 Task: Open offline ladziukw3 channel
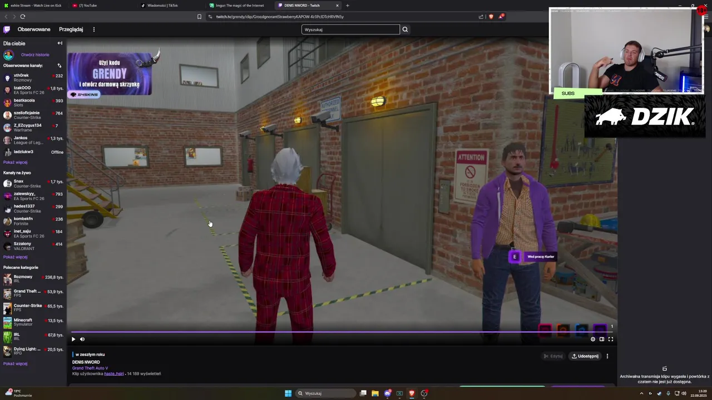pyautogui.click(x=33, y=152)
